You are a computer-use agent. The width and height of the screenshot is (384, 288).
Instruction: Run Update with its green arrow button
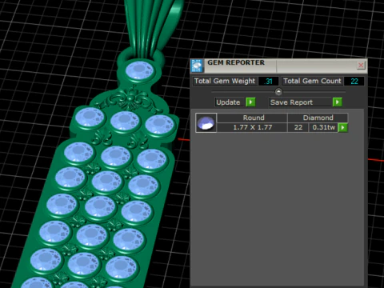[x=250, y=102]
